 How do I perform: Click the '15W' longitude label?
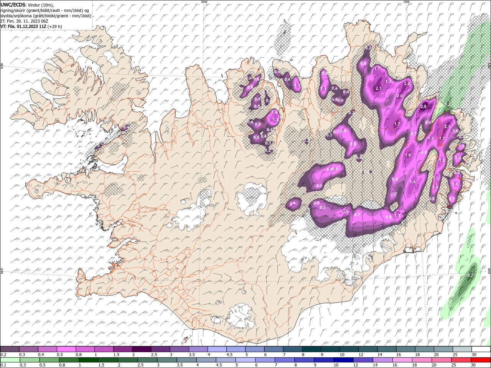(x=406, y=2)
